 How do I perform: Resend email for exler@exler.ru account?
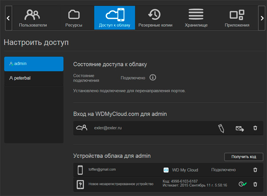pos(240,128)
